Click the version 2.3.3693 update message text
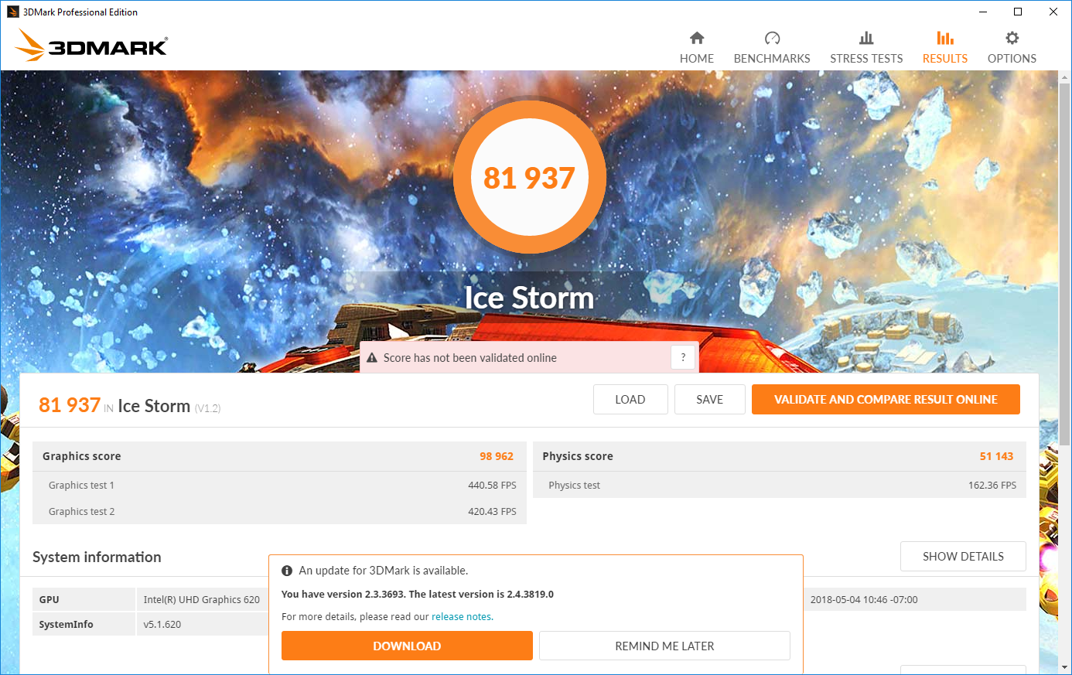 (x=418, y=595)
